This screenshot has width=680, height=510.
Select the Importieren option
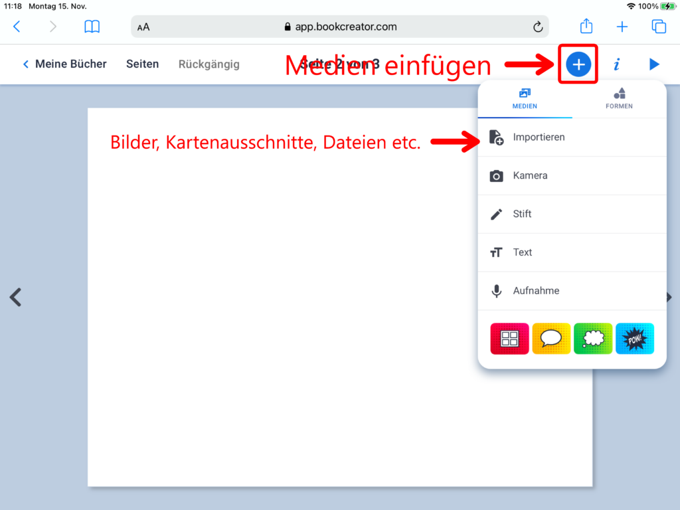coord(539,137)
